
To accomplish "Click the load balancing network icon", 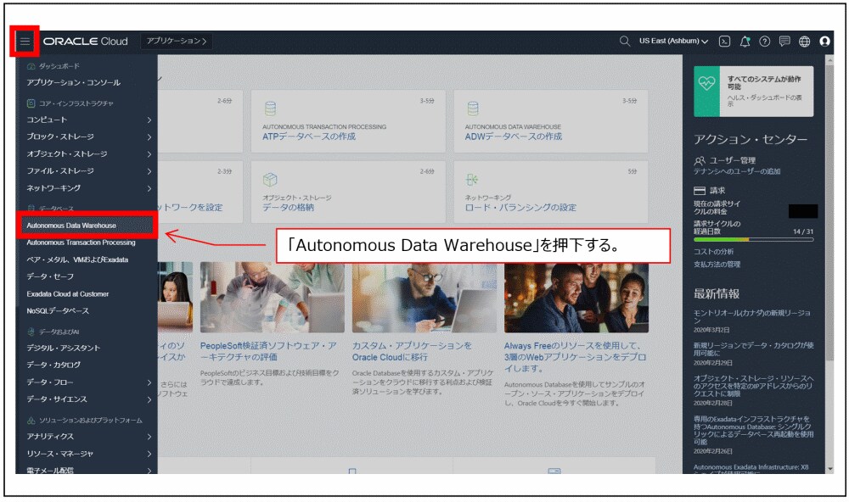I will [471, 179].
